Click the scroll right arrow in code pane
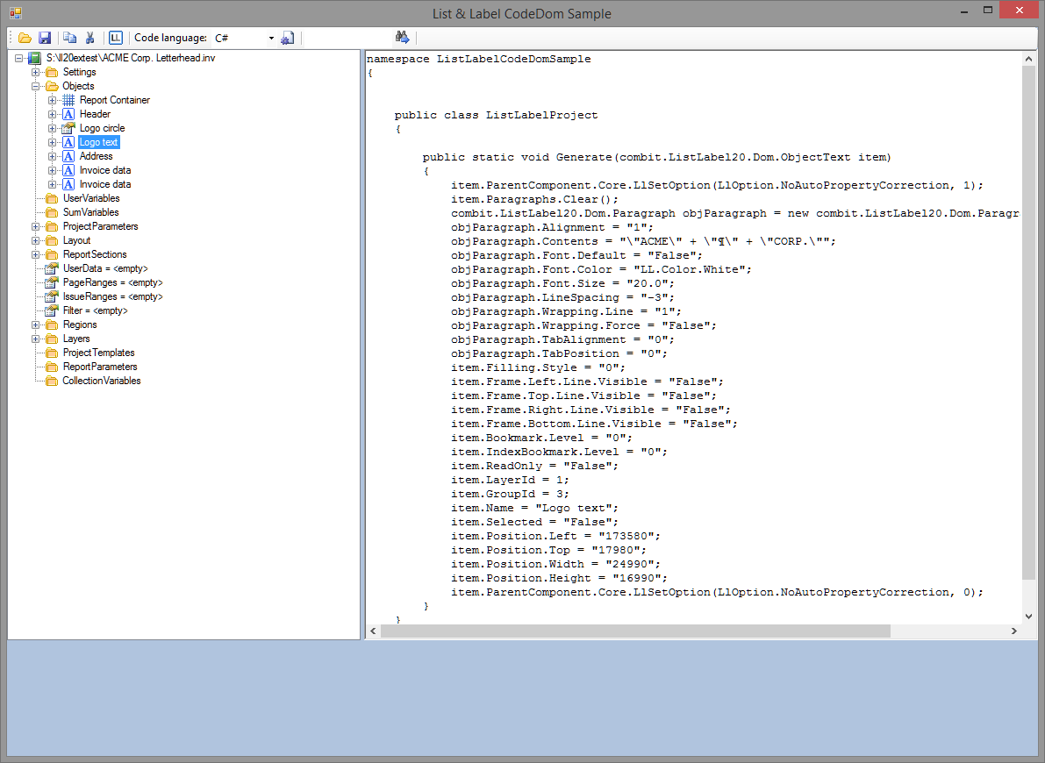 coord(1013,631)
